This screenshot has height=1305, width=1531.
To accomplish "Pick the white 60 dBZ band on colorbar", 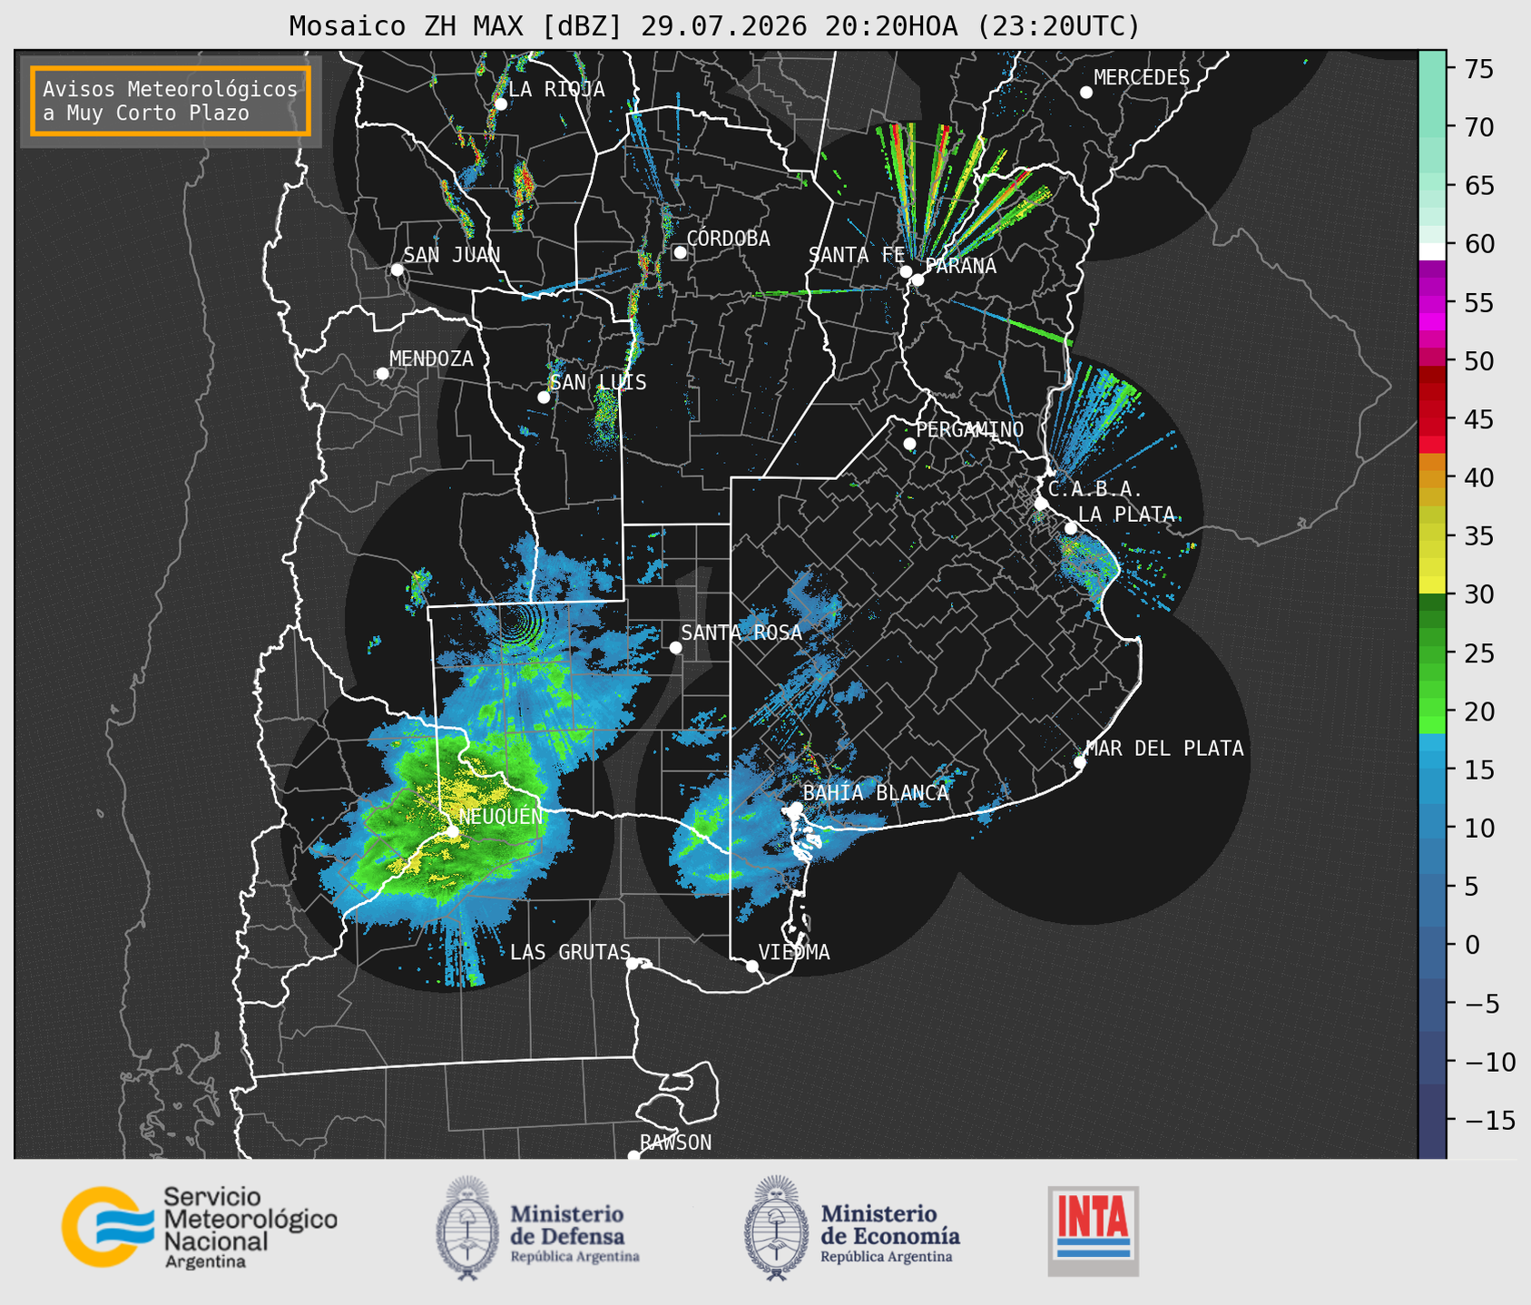I will (x=1432, y=251).
